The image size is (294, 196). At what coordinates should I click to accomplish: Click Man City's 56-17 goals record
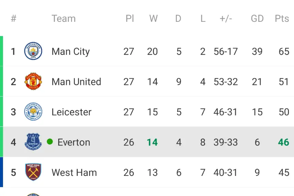coord(226,51)
